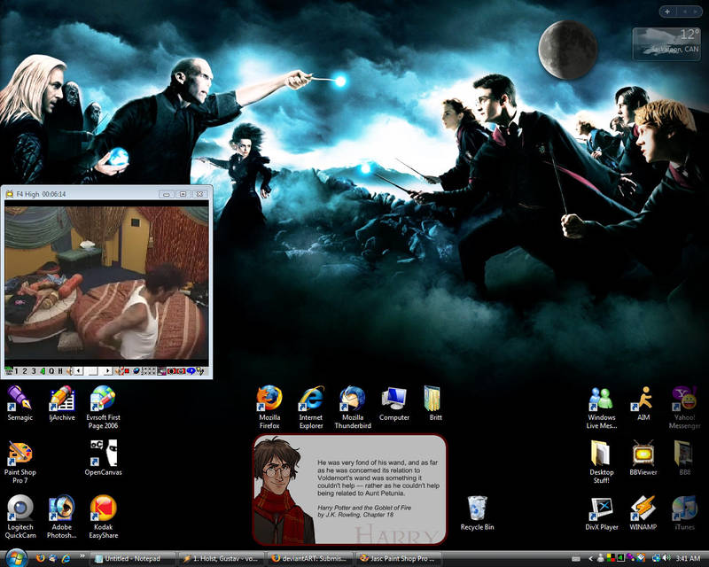
Task: Click Internet Explorer in Quick Launch bar
Action: point(66,559)
